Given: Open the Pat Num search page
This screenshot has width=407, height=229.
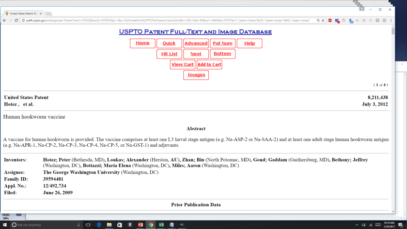Looking at the screenshot, I should coord(222,43).
